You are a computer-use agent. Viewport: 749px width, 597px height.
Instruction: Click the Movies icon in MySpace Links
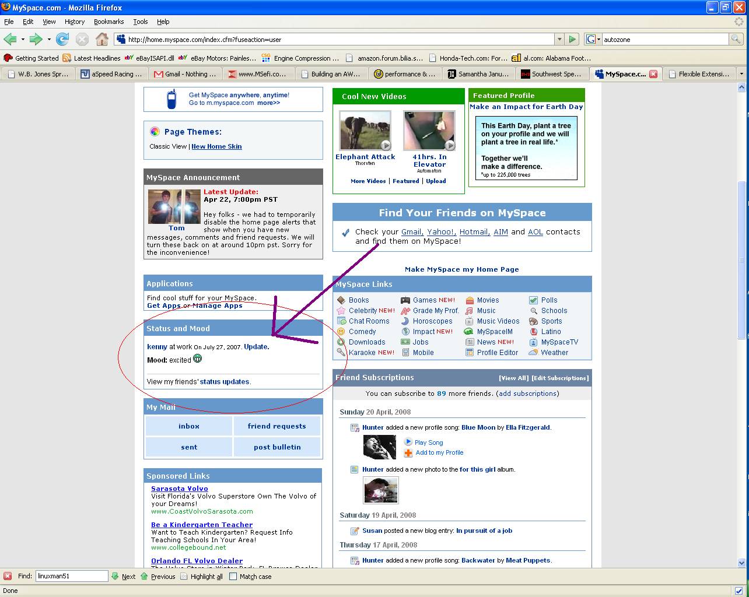click(x=470, y=300)
